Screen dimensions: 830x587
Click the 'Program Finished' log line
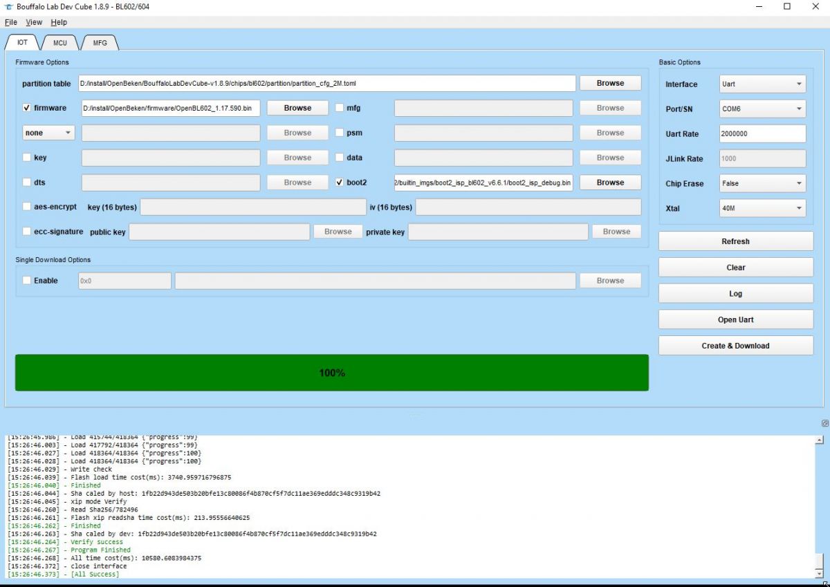[x=69, y=550]
